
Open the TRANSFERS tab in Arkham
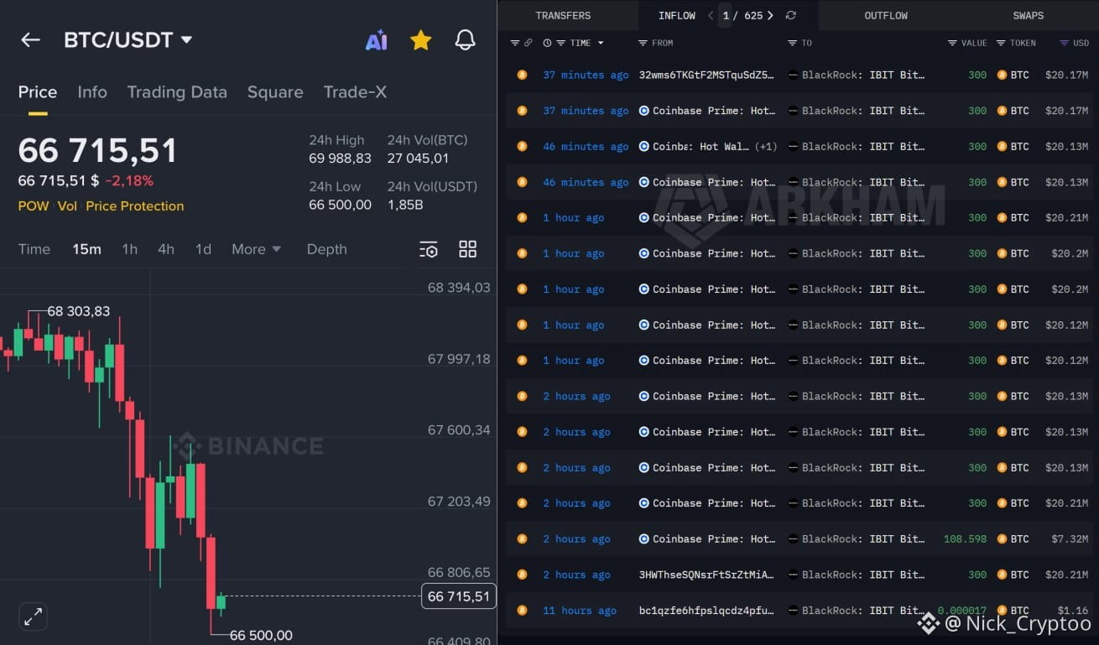[563, 16]
